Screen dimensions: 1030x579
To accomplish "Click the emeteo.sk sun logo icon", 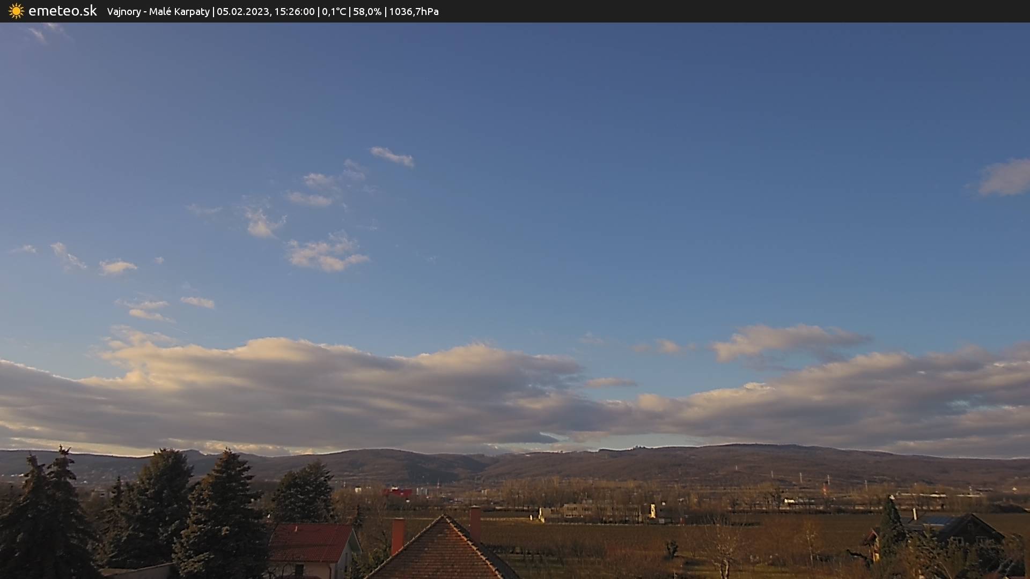I will point(16,11).
